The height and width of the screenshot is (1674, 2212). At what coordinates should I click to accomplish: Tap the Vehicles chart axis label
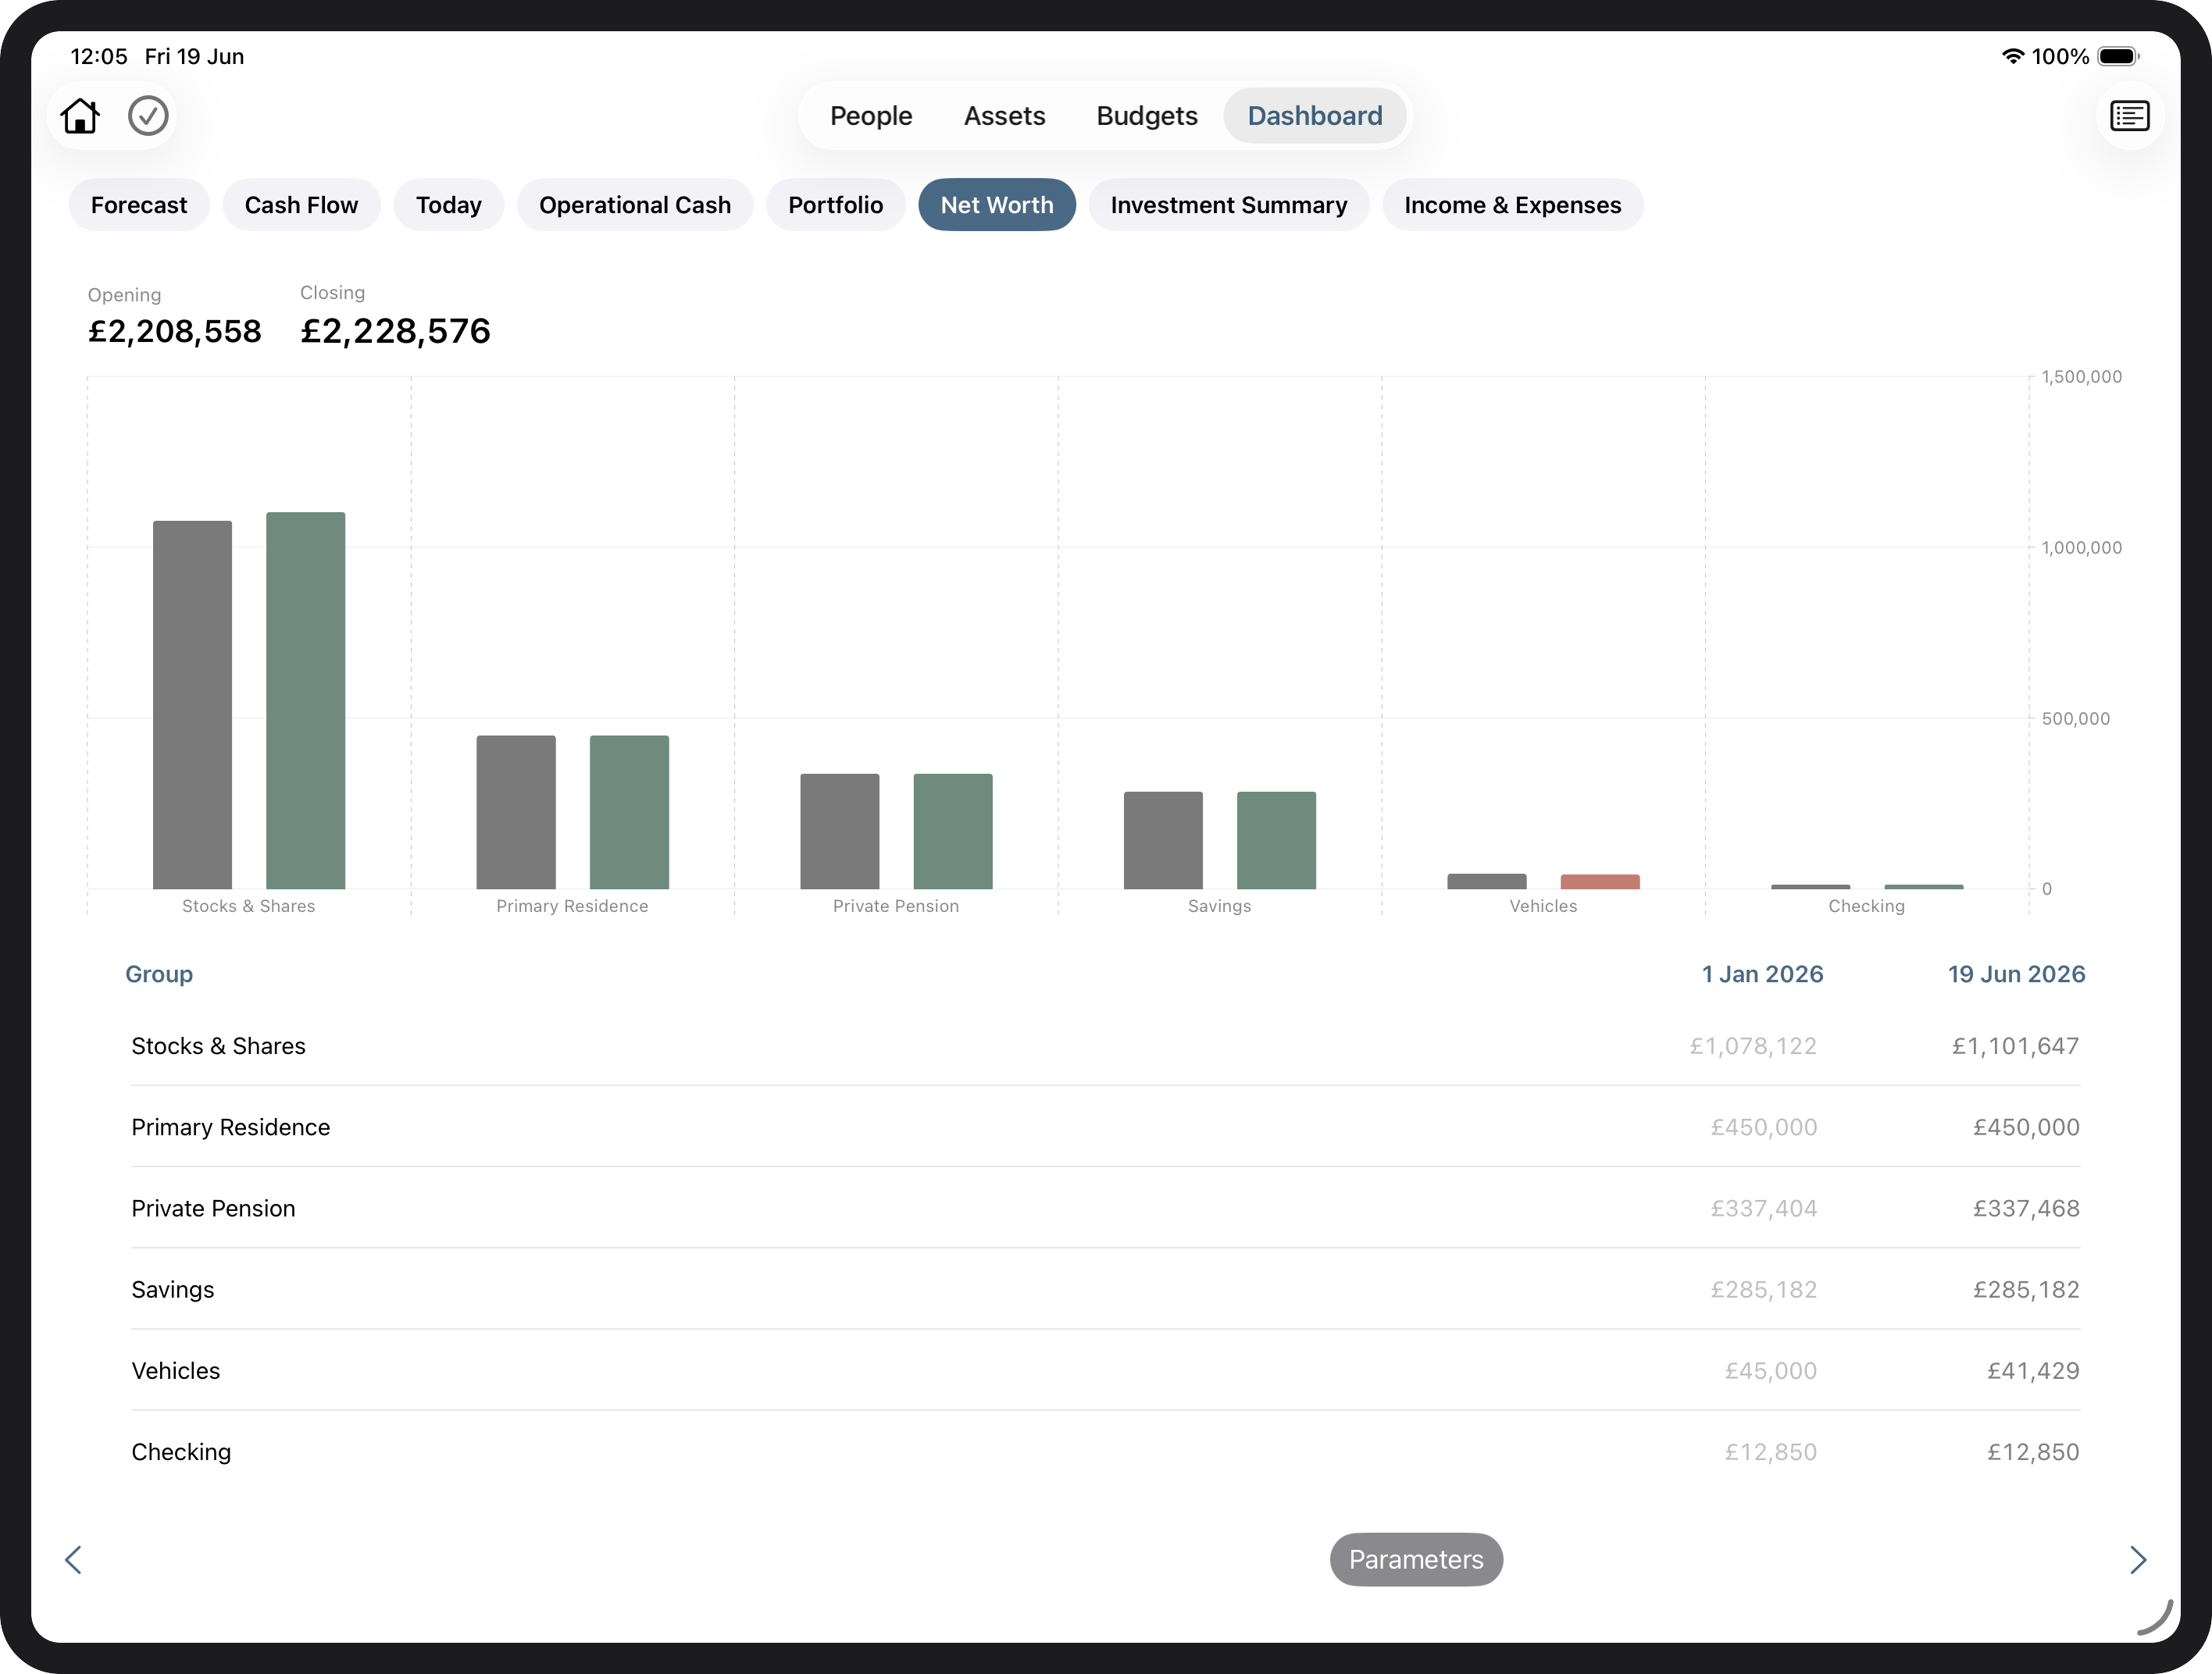pos(1543,906)
